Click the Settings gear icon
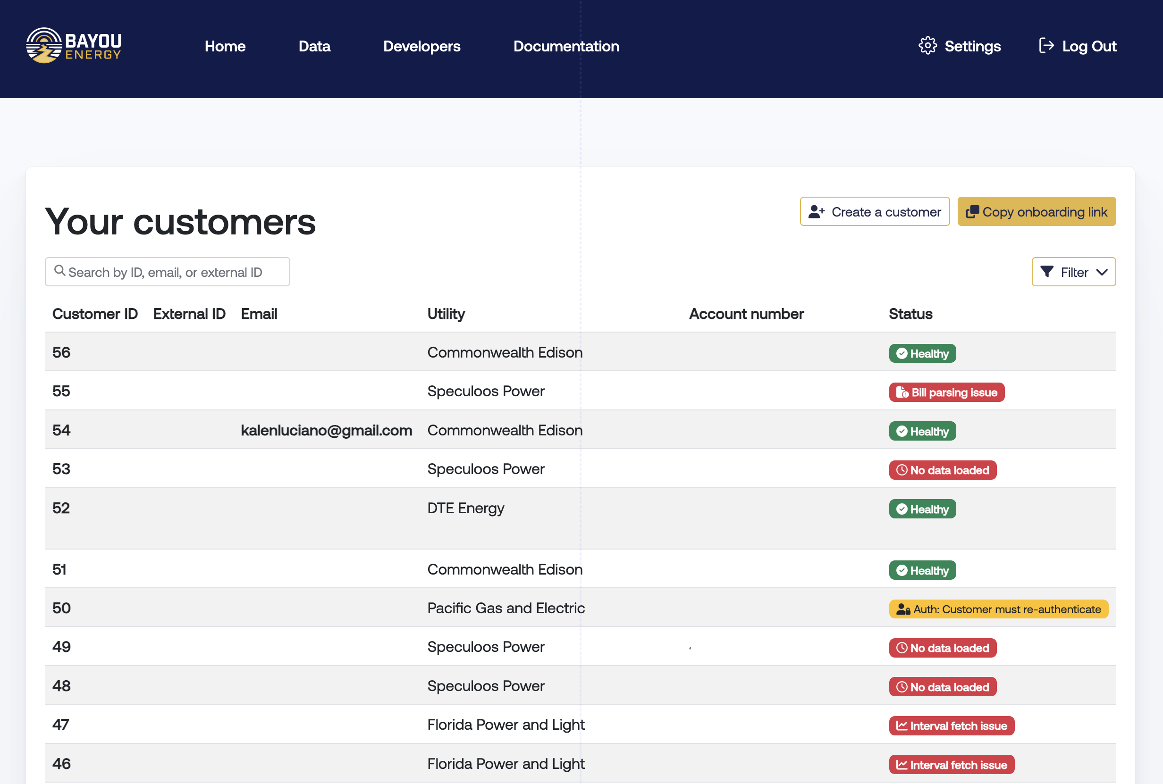Screen dimensions: 1163x784 coord(927,45)
